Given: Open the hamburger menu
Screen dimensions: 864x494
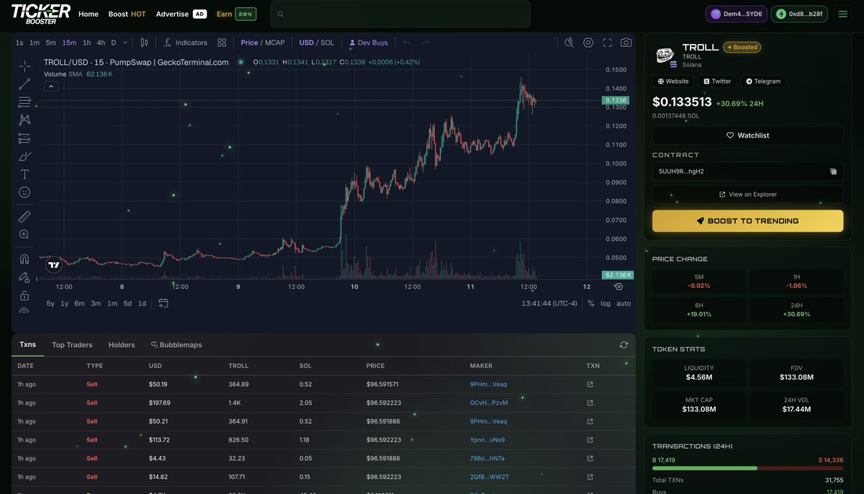Looking at the screenshot, I should coord(842,14).
